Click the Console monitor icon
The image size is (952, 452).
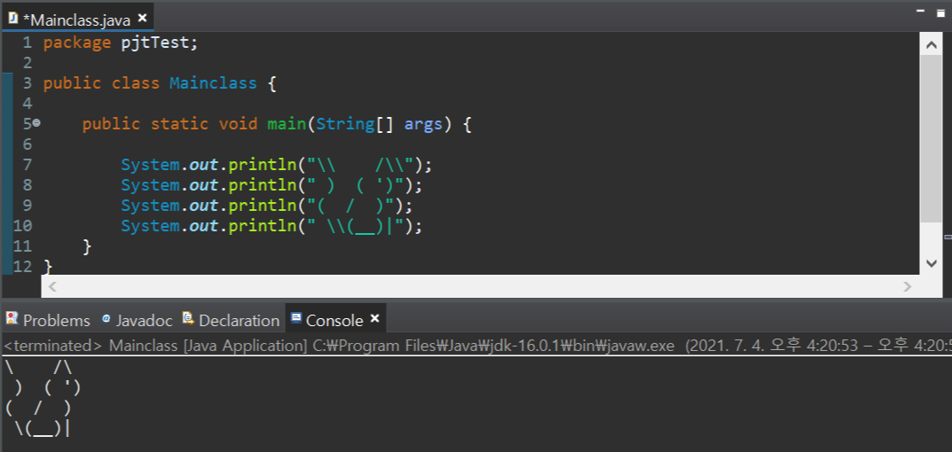(x=296, y=317)
